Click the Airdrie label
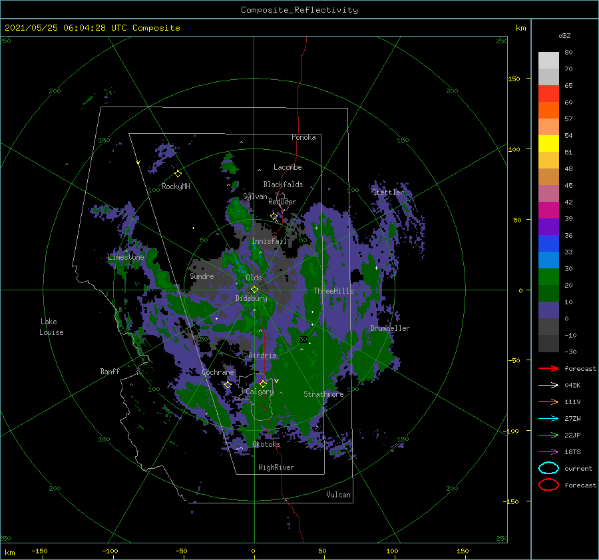Image resolution: width=599 pixels, height=560 pixels. (x=262, y=356)
